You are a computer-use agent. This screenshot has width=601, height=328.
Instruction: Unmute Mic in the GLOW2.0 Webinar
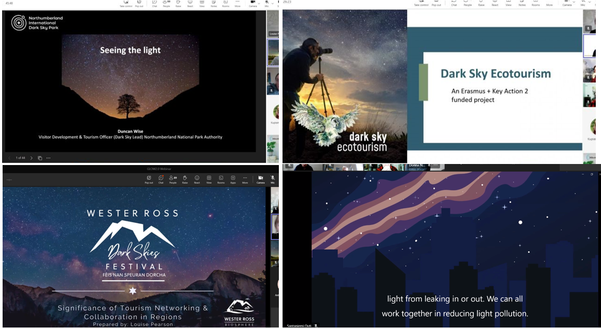tap(273, 179)
